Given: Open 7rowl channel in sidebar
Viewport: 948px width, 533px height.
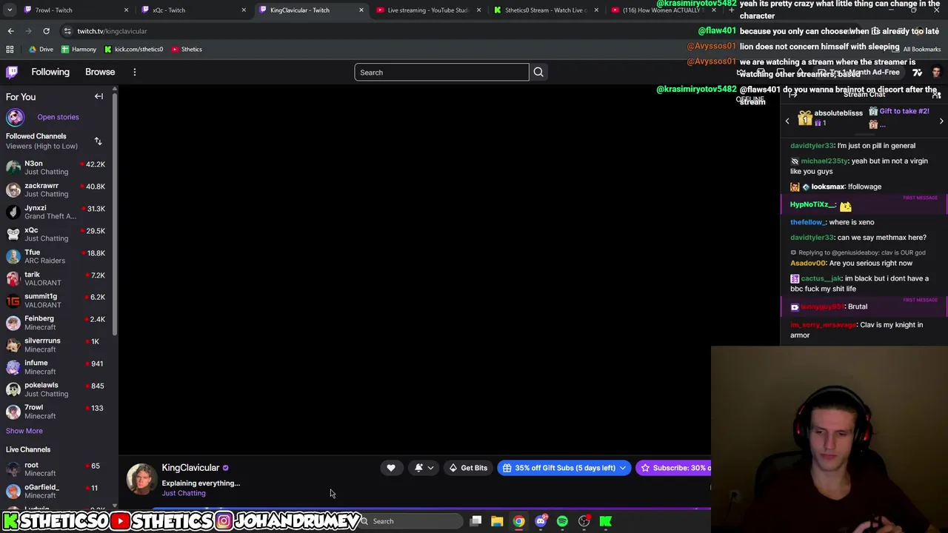Looking at the screenshot, I should [x=56, y=412].
